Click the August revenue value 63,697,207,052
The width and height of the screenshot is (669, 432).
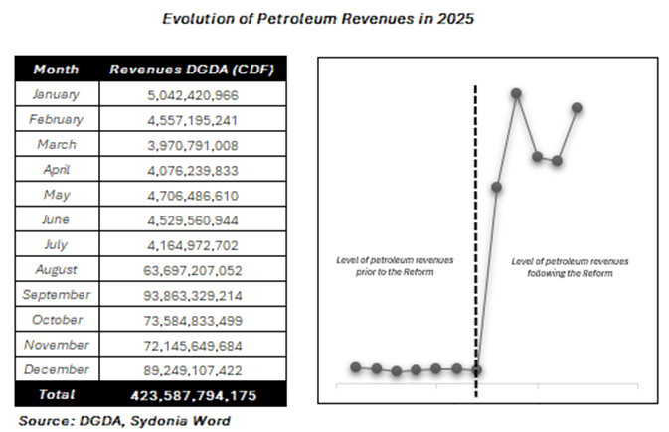(194, 270)
